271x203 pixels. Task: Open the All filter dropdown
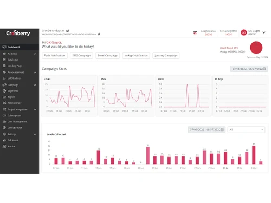click(x=246, y=129)
